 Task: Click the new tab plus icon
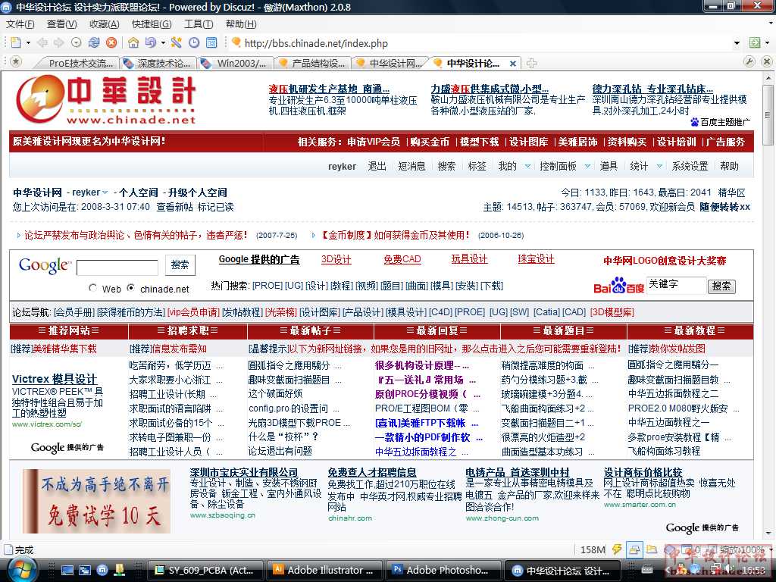tap(531, 63)
